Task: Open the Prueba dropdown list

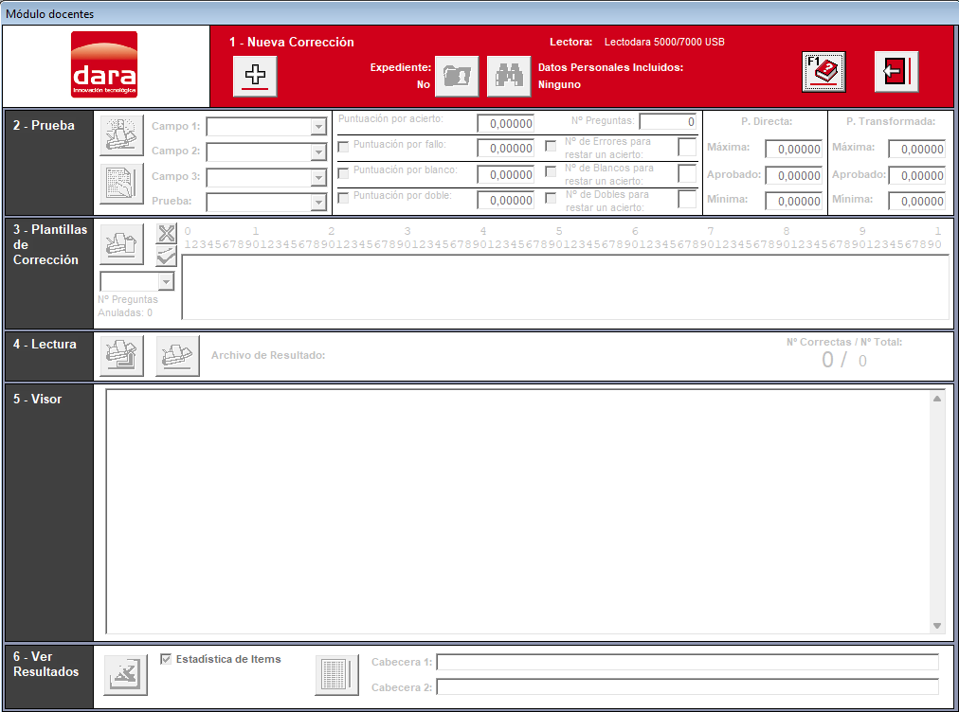Action: [318, 202]
